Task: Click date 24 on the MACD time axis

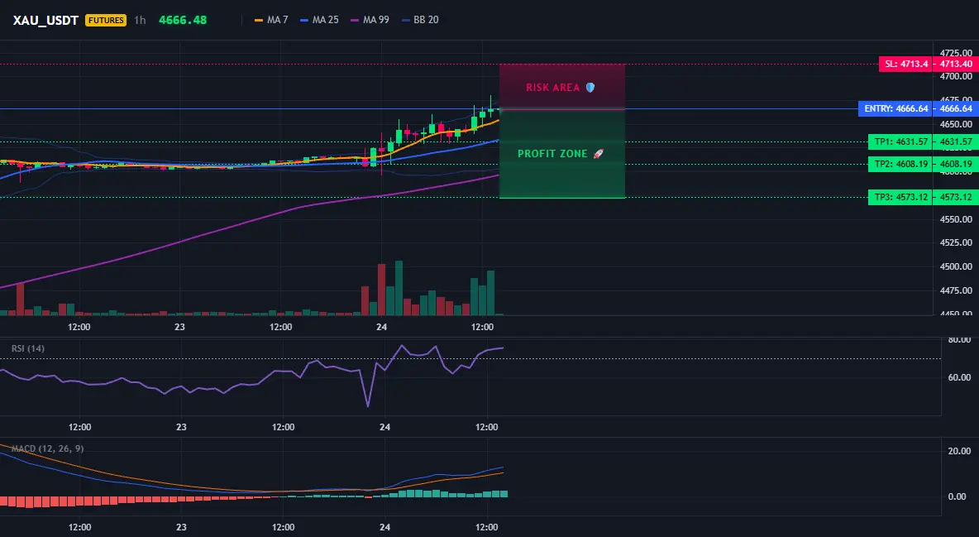Action: [x=384, y=527]
